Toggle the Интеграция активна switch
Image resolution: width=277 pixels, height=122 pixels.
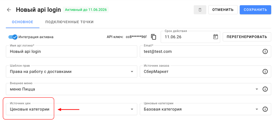(13, 37)
